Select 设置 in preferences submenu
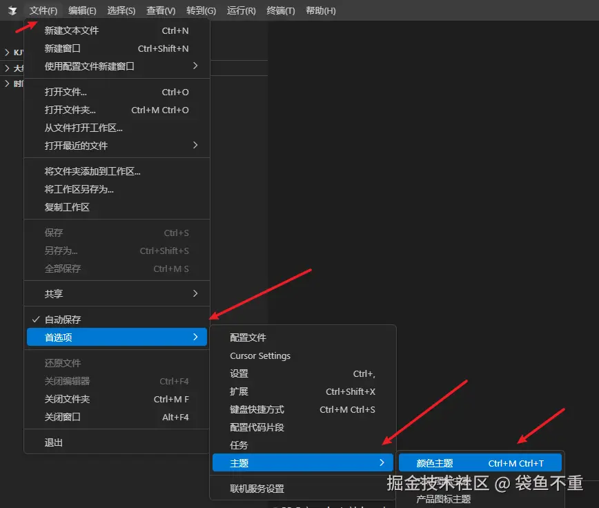This screenshot has width=599, height=508. (303, 373)
